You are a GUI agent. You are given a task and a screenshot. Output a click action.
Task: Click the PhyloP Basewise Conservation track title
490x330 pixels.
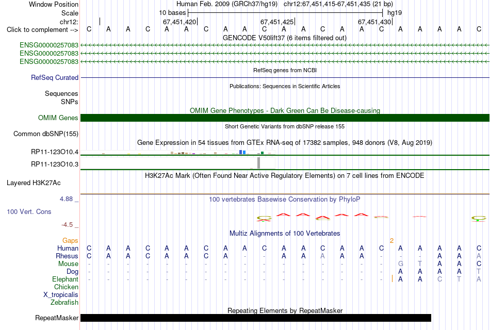coord(284,200)
